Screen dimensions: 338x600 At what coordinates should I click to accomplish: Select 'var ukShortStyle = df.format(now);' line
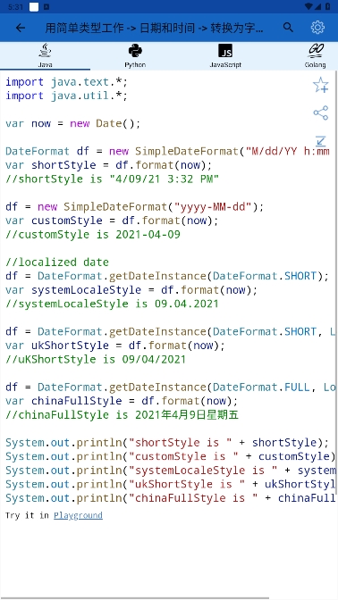(x=115, y=346)
